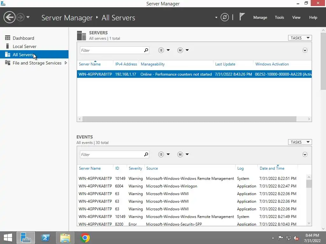The height and width of the screenshot is (244, 326).
Task: Open the Events saved query disk icon
Action: click(180, 154)
